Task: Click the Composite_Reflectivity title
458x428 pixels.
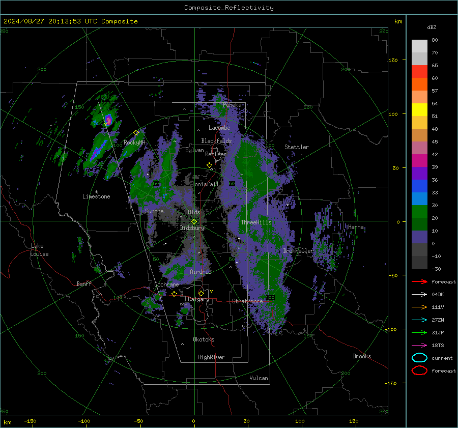Action: point(229,8)
